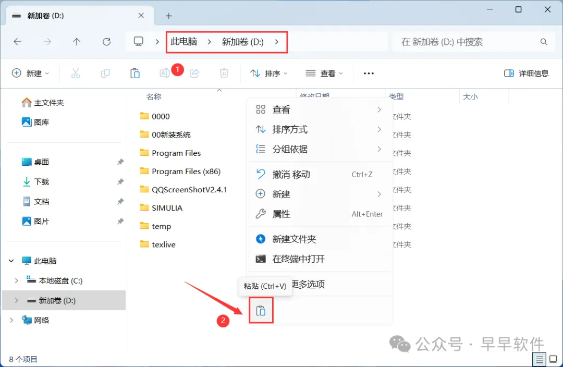The width and height of the screenshot is (563, 367).
Task: Click the Rename icon in toolbar
Action: click(164, 74)
